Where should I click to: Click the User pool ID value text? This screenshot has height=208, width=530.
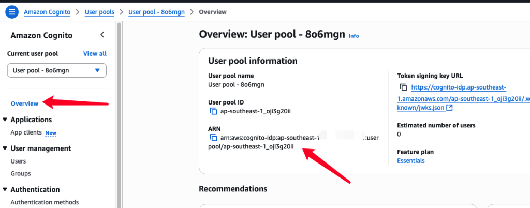click(x=256, y=111)
